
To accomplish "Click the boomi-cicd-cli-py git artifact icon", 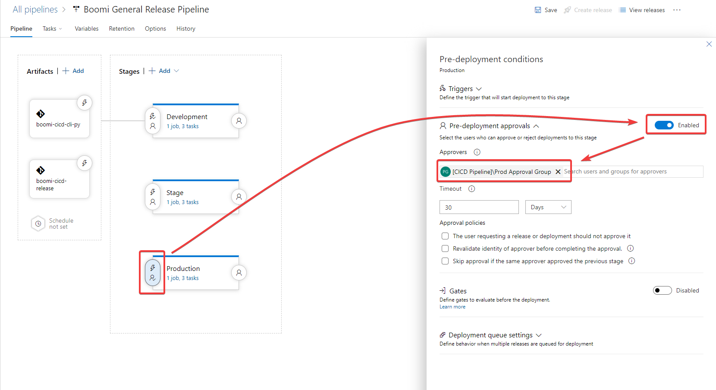I will [41, 114].
